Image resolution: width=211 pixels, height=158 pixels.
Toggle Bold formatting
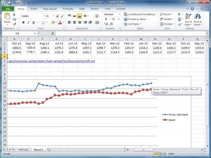click(x=23, y=23)
